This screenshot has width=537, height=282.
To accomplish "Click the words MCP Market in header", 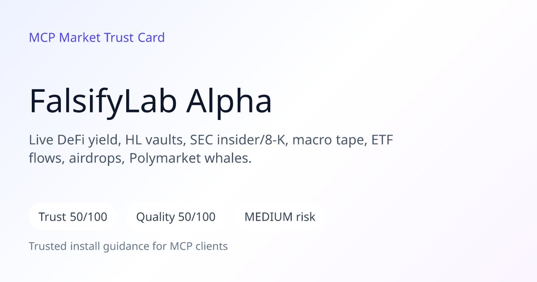I will pyautogui.click(x=64, y=37).
